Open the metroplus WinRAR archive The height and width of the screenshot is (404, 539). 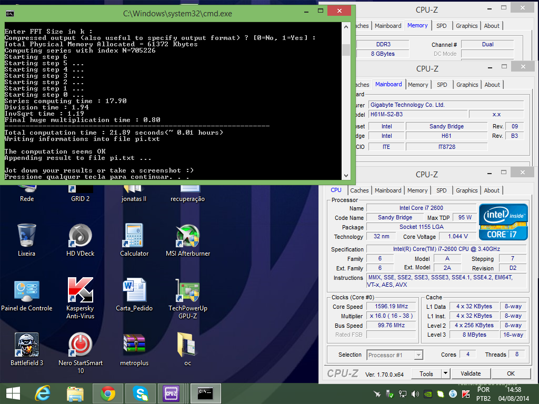coord(134,349)
